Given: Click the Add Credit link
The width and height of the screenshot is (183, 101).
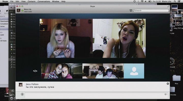Looking at the screenshot, I should coord(28,12).
